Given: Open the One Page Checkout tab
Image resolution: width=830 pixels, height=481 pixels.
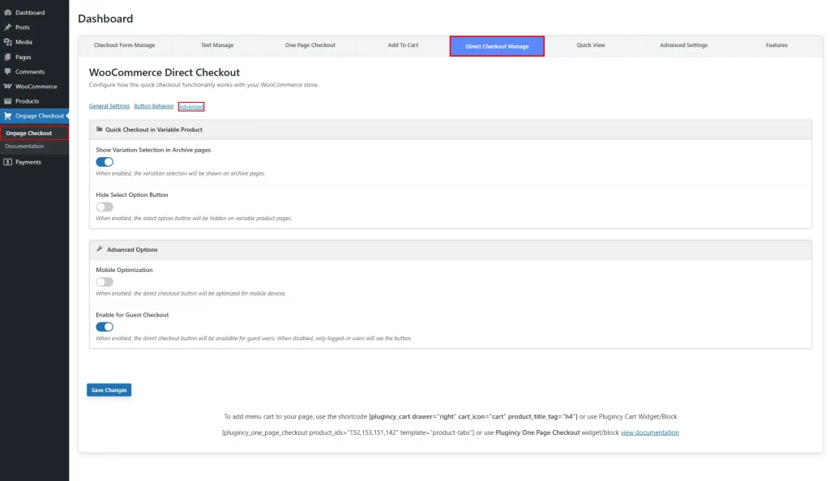Looking at the screenshot, I should (310, 45).
